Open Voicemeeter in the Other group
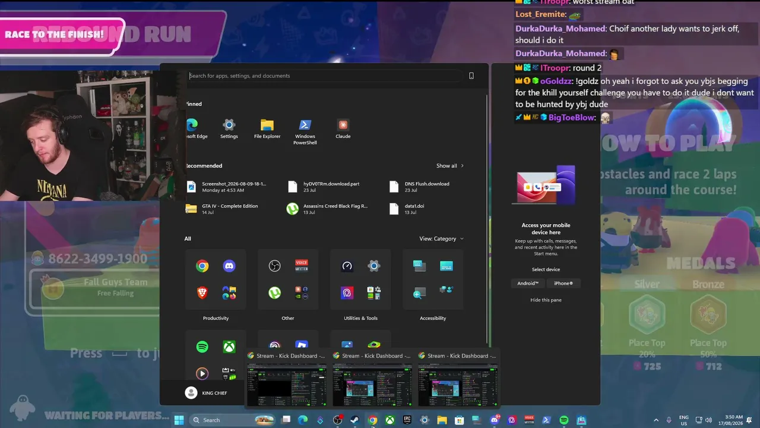The width and height of the screenshot is (760, 428). coord(302,266)
